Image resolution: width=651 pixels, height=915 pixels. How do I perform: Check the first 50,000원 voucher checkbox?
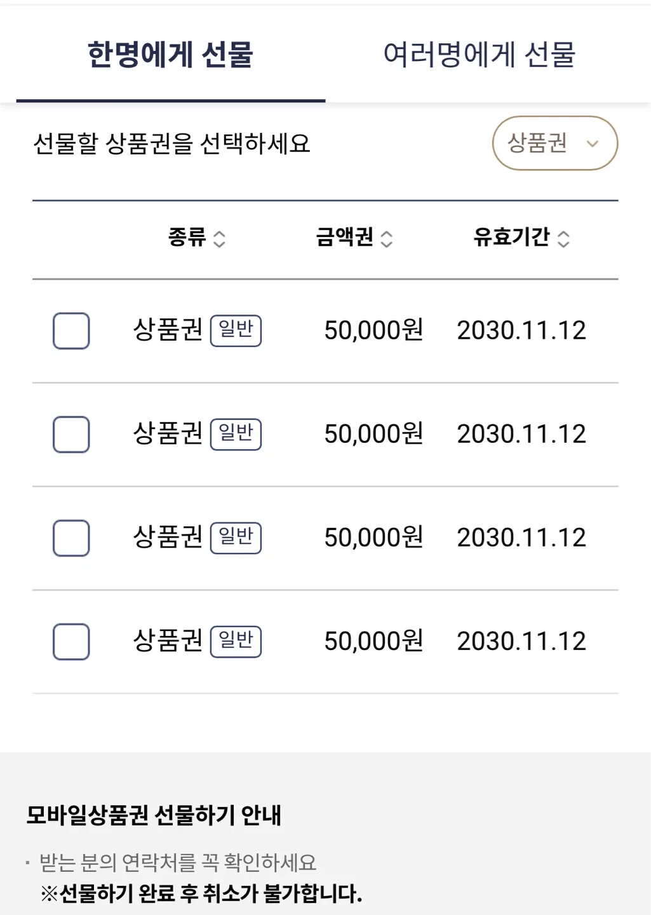(x=71, y=330)
